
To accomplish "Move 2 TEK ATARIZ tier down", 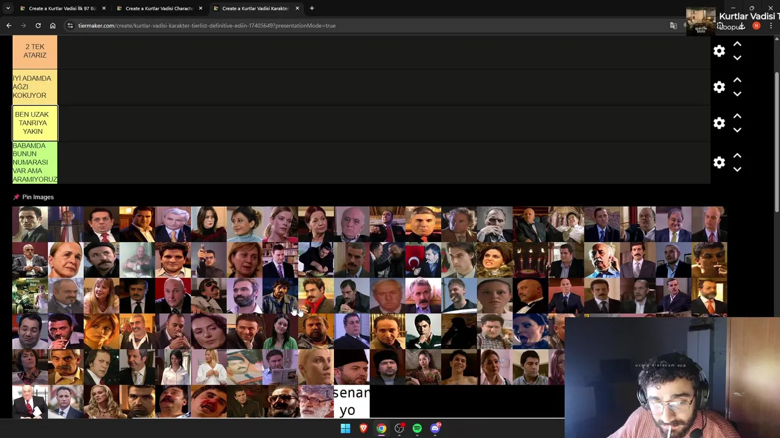I will coord(737,58).
